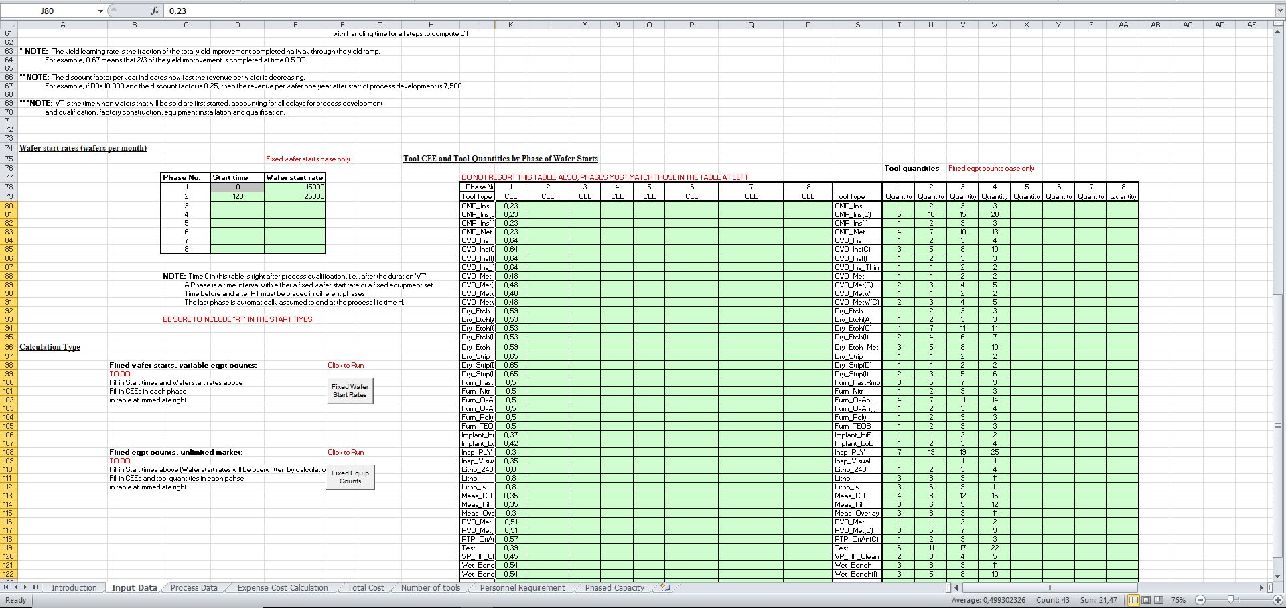This screenshot has height=608, width=1286.
Task: Click the Select All corner button
Action: point(9,25)
